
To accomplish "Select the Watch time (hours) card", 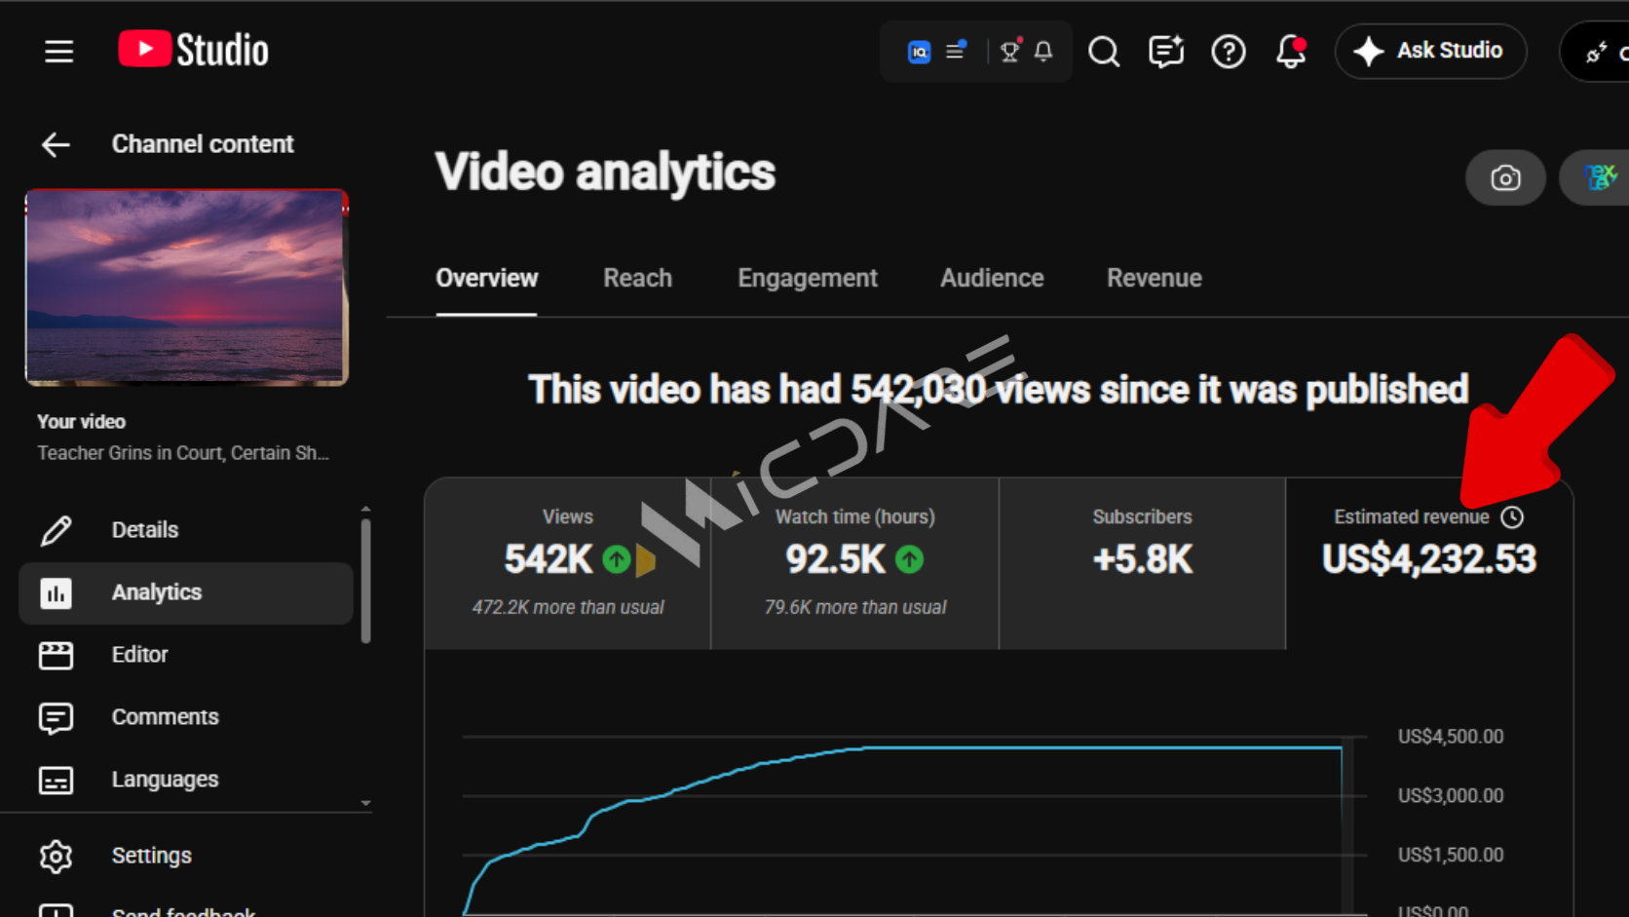I will (855, 563).
